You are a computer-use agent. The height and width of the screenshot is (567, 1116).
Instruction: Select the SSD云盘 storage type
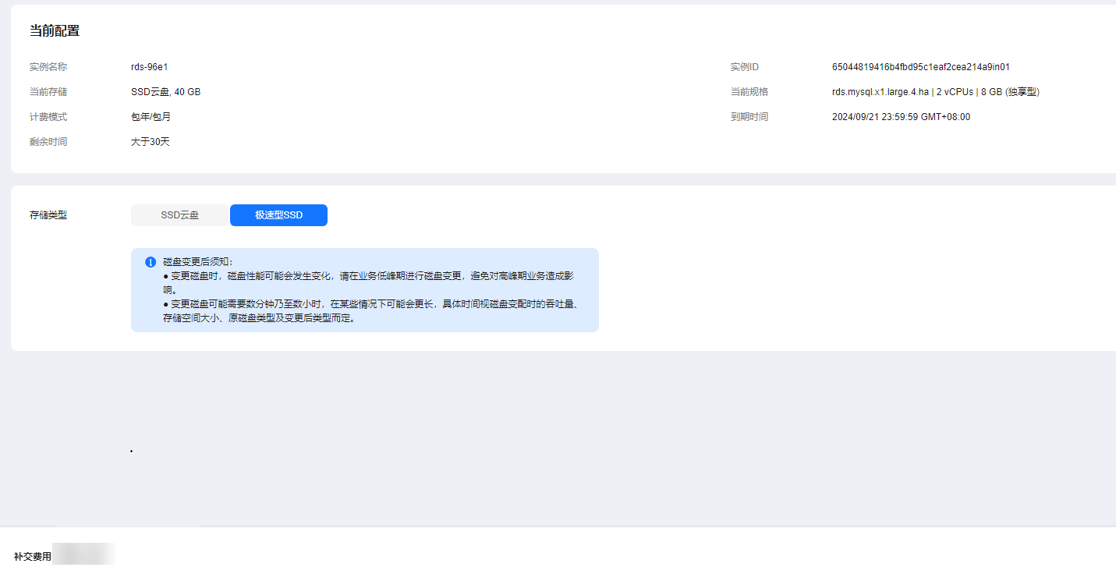click(179, 215)
